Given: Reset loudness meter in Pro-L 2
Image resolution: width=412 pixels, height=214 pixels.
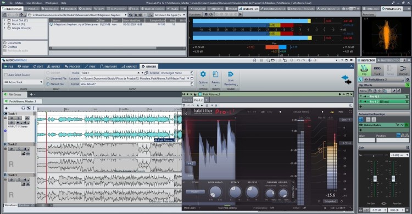Looking at the screenshot, I should tap(342, 201).
